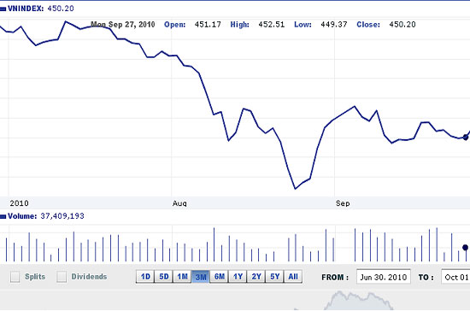The width and height of the screenshot is (470, 311).
Task: Show All historical data
Action: pyautogui.click(x=293, y=276)
